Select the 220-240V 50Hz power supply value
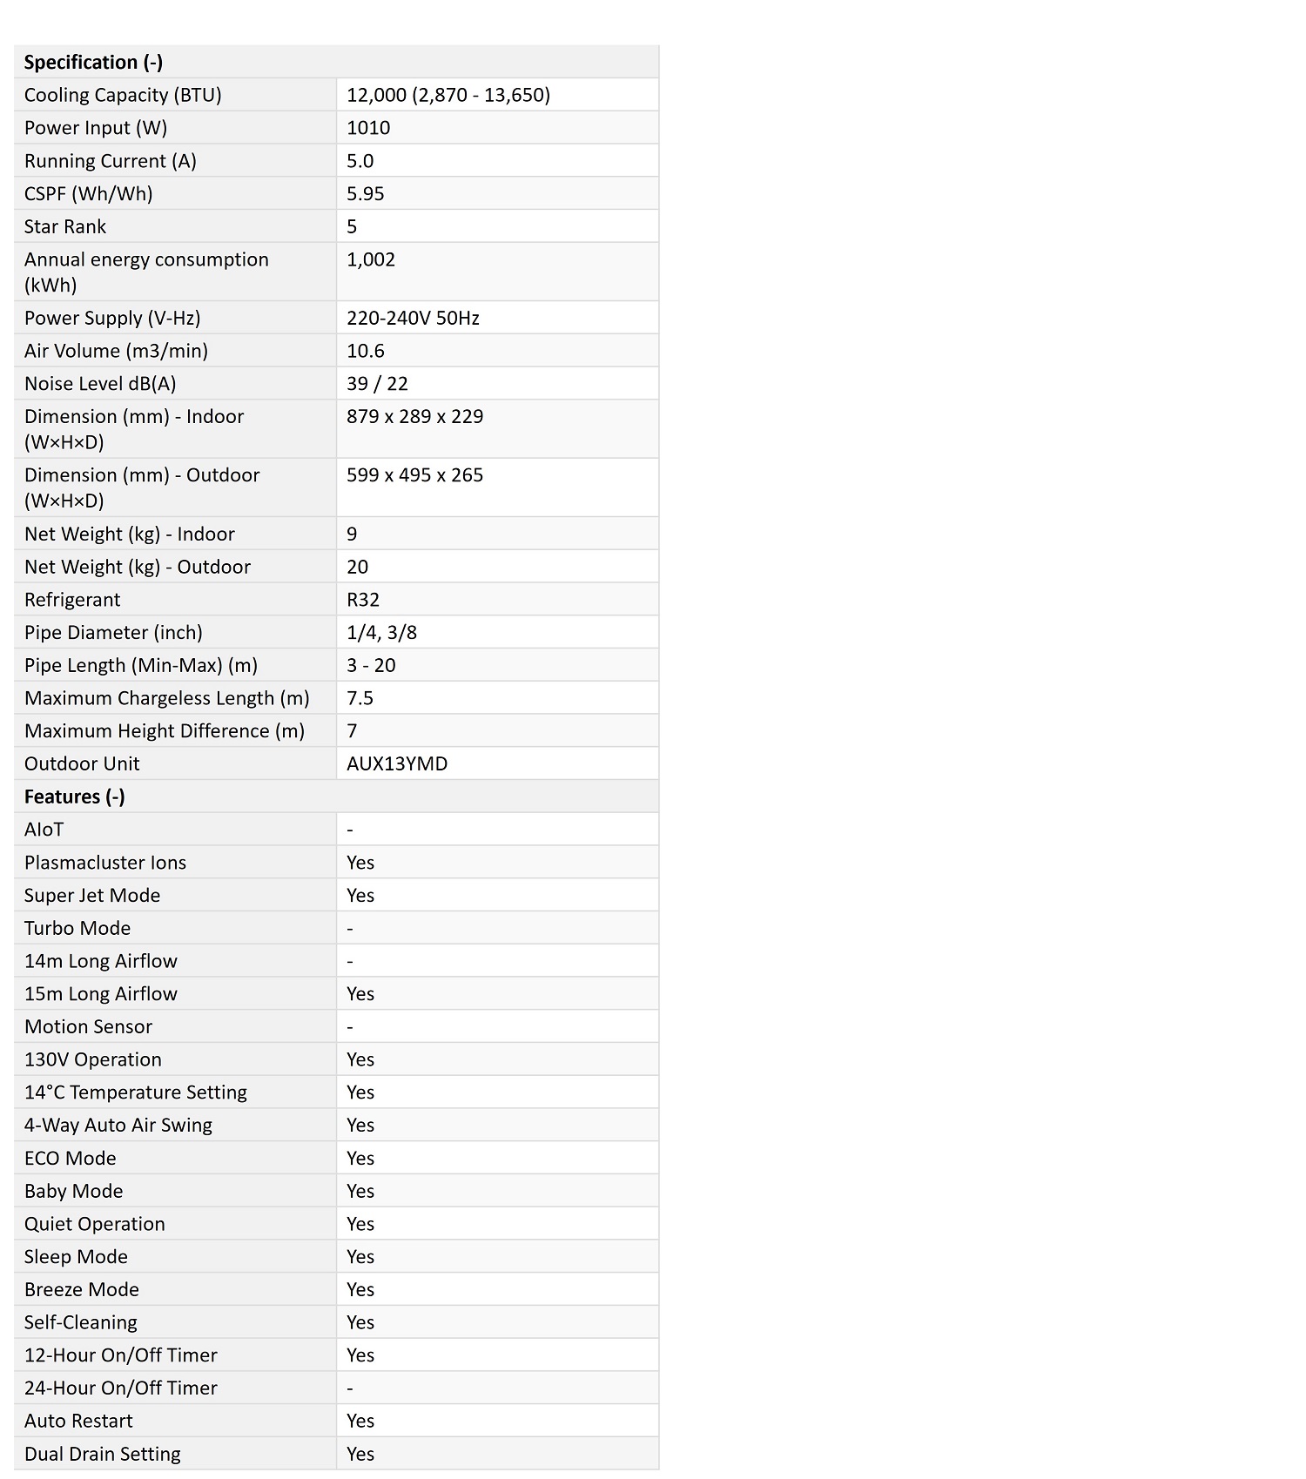This screenshot has height=1479, width=1306. pos(413,318)
